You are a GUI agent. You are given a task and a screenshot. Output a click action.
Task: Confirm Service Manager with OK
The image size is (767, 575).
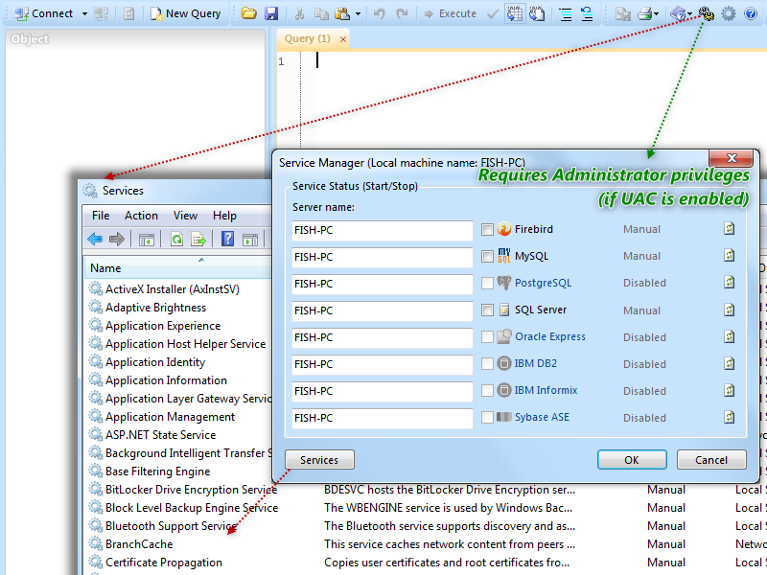[632, 460]
